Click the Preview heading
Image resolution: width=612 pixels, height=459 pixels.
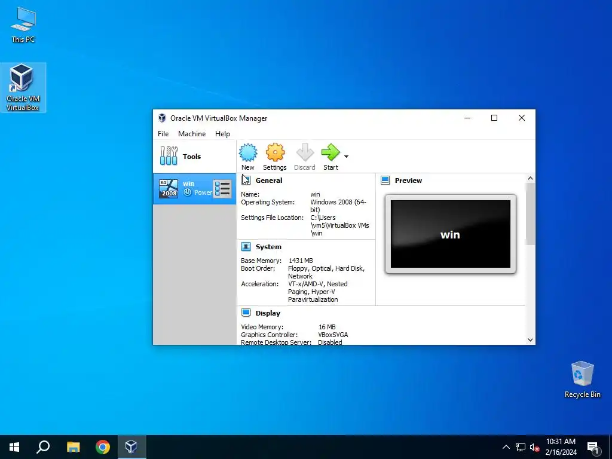(408, 180)
